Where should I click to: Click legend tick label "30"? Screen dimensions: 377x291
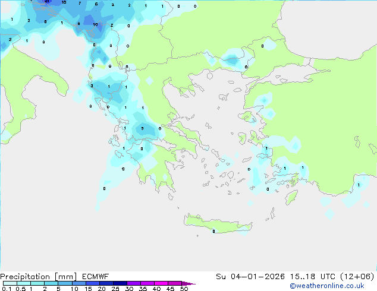(x=129, y=289)
